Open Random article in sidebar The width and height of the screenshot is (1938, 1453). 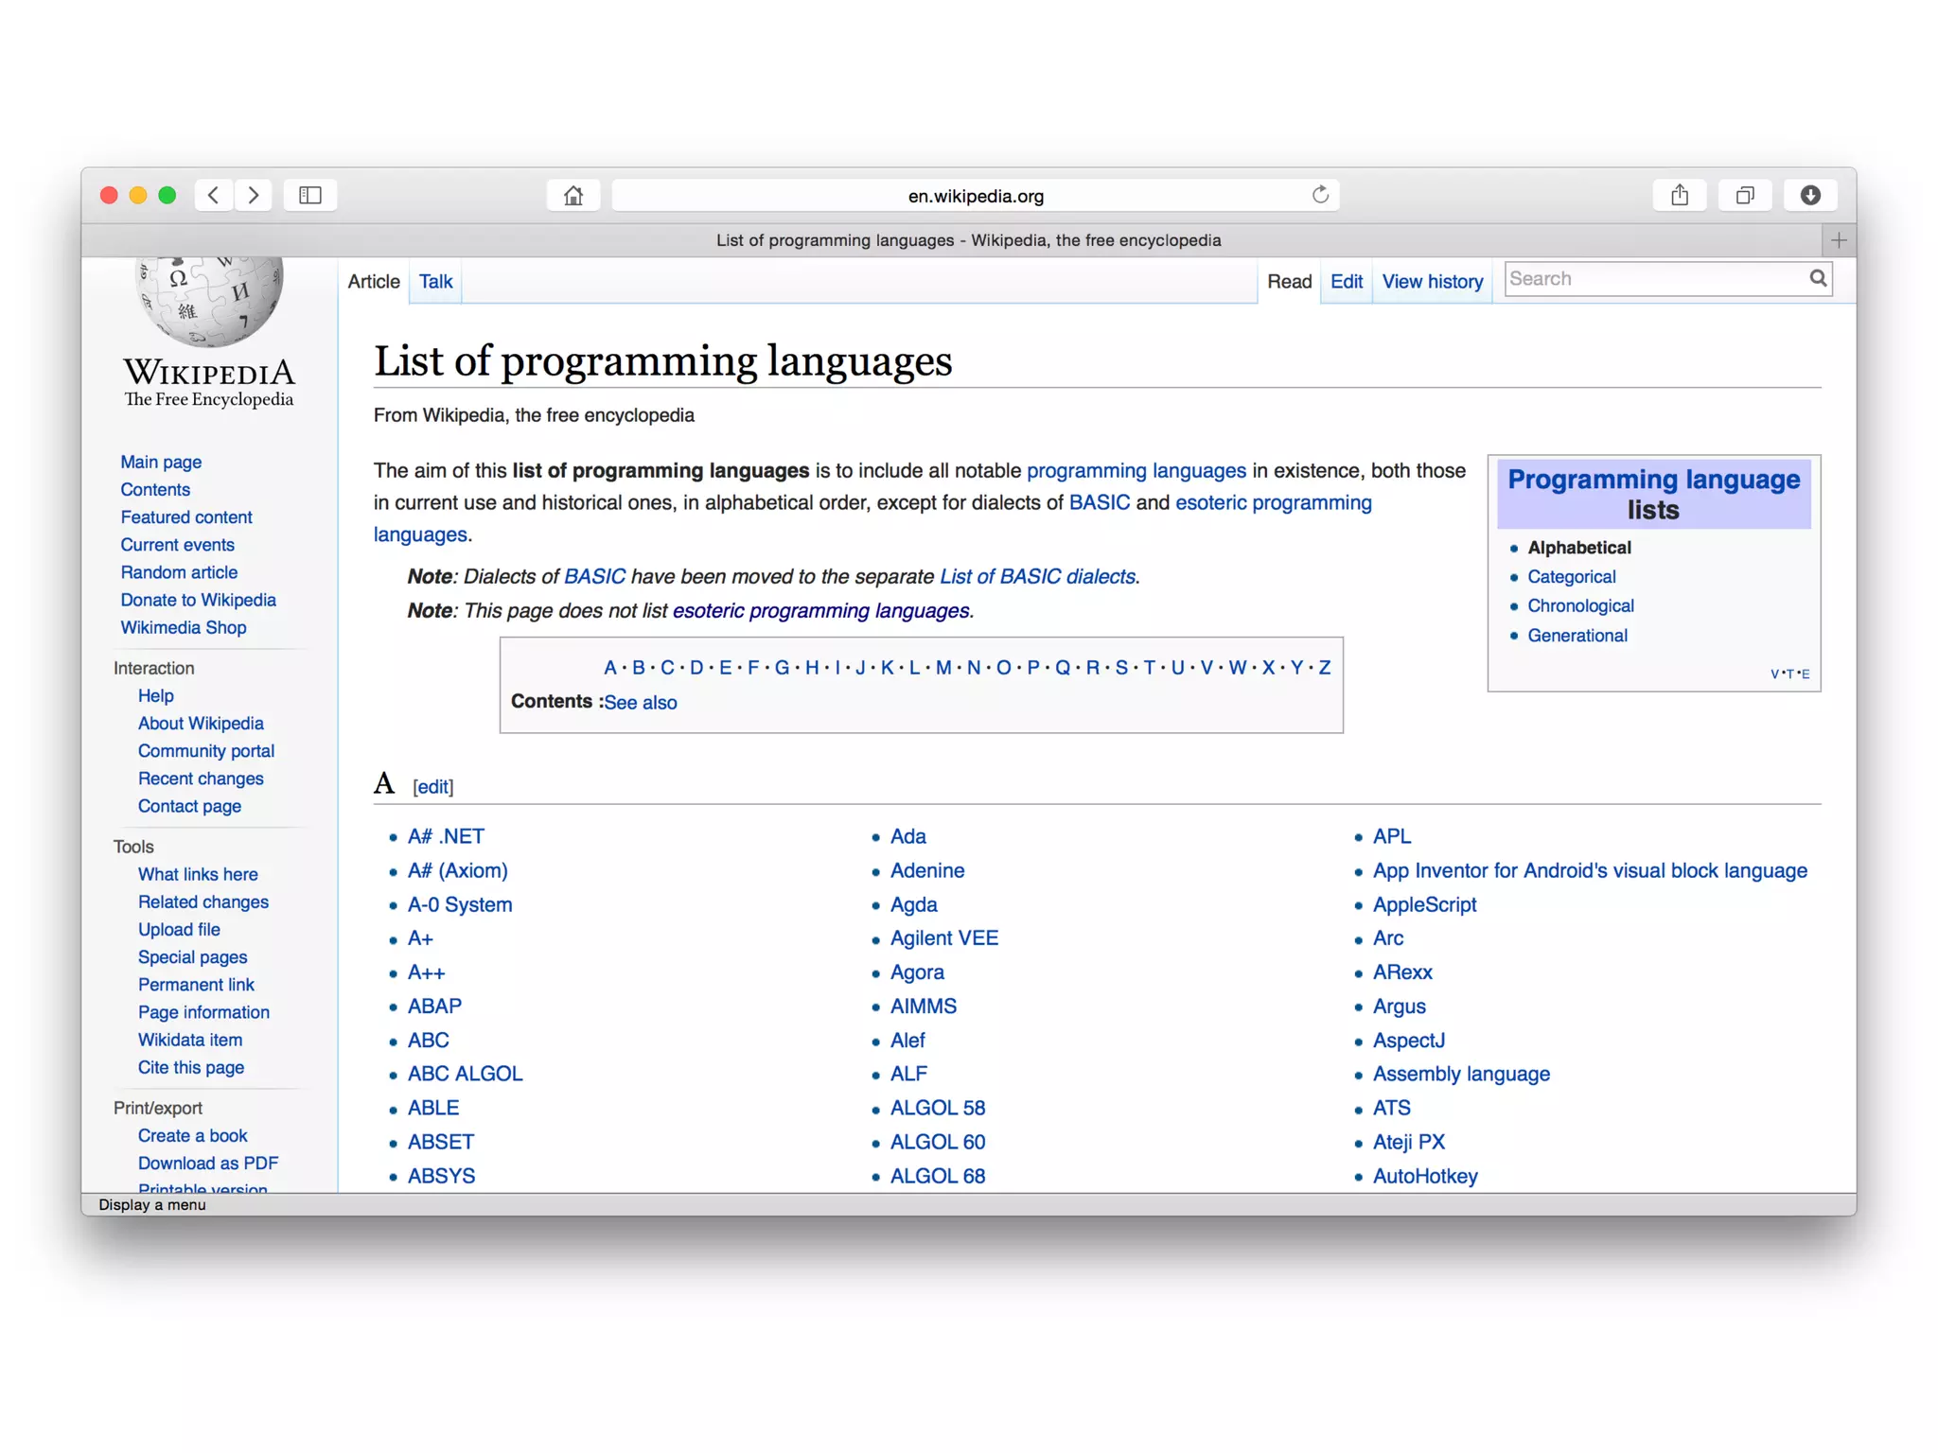(x=179, y=572)
